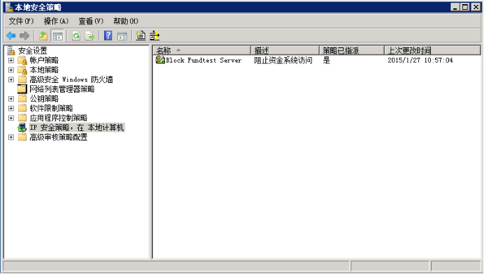Select the 应用程序控制策略 label
This screenshot has height=274, width=484.
pos(59,117)
